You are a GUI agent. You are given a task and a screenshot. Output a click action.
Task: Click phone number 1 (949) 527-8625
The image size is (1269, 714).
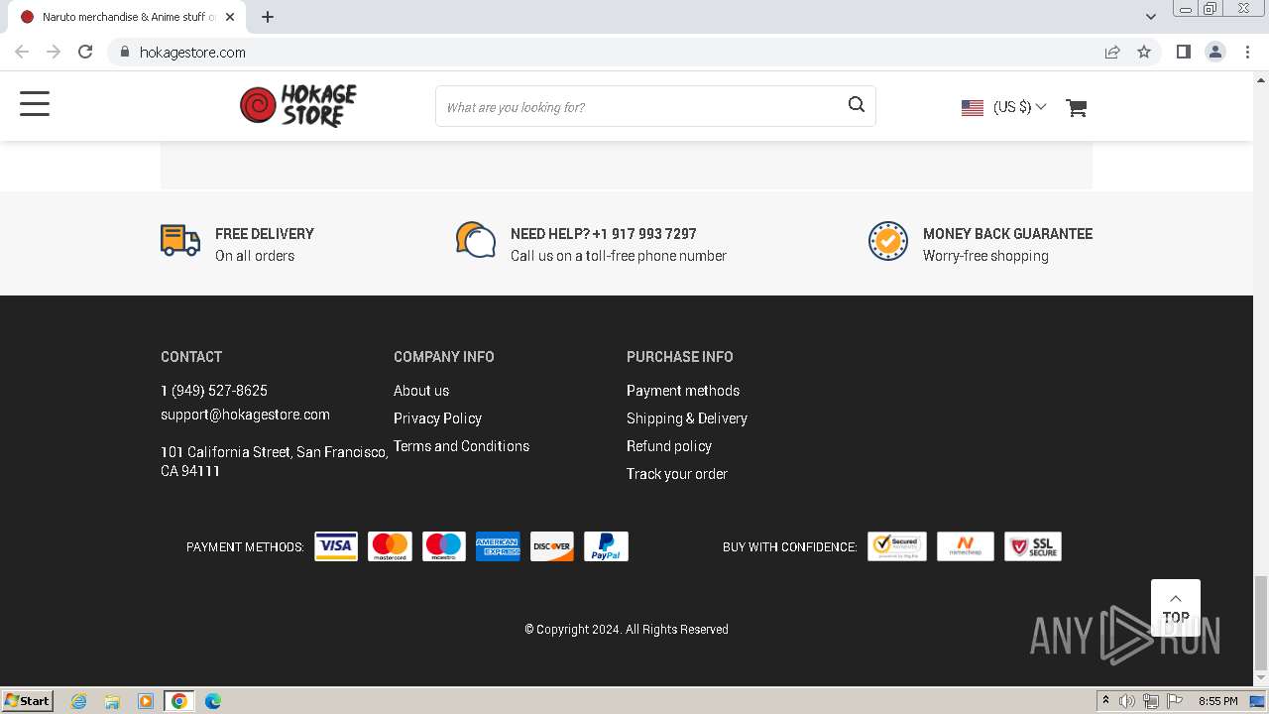(x=214, y=391)
